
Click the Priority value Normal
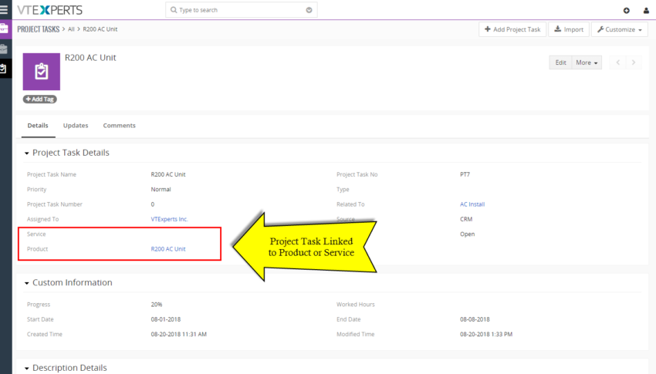pyautogui.click(x=161, y=189)
